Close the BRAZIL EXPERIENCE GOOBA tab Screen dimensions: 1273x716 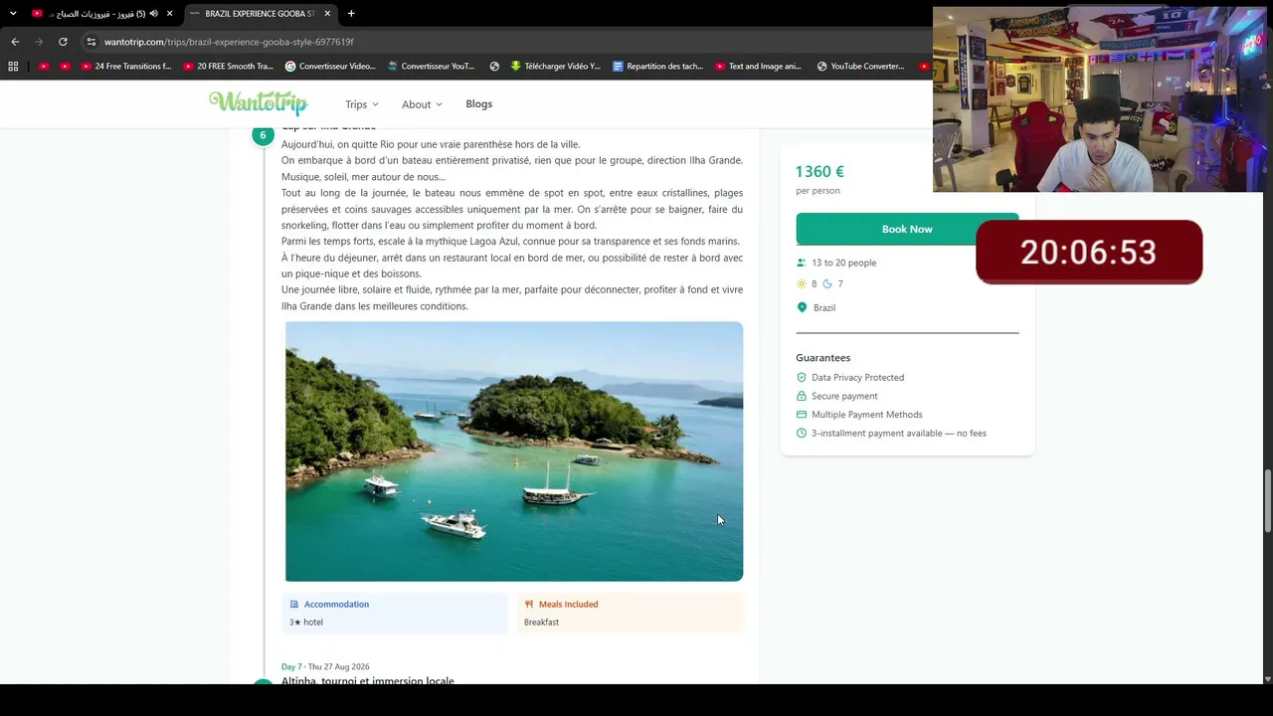coord(329,14)
